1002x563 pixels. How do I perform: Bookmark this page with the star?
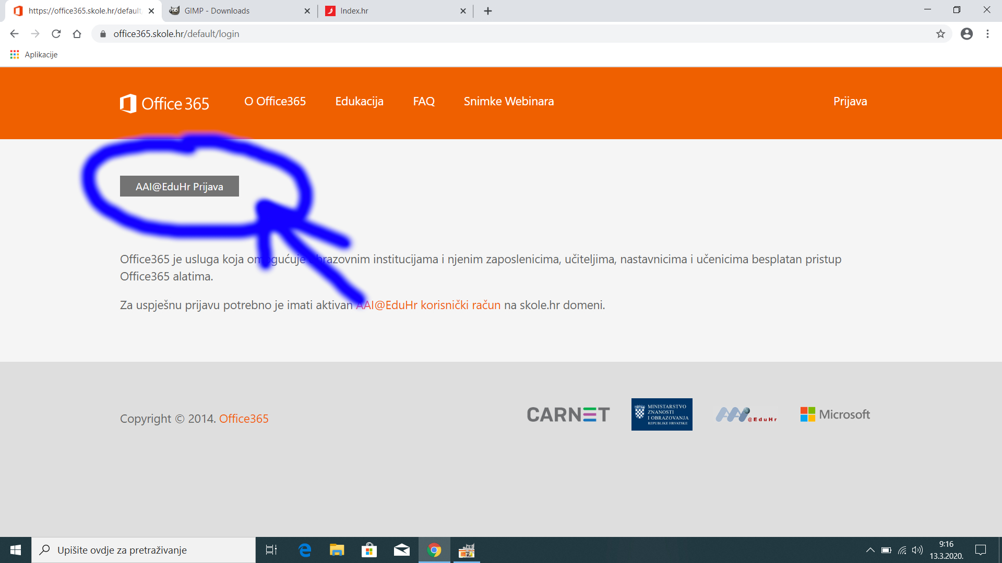940,34
